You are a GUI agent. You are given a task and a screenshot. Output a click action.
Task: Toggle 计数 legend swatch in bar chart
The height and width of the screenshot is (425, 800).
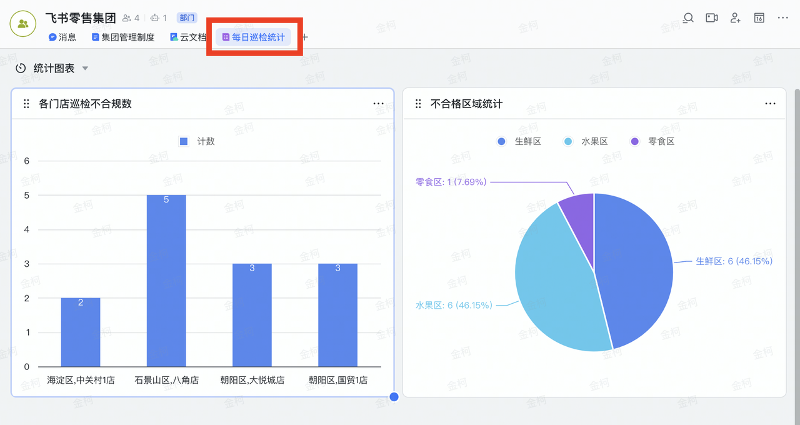(184, 141)
